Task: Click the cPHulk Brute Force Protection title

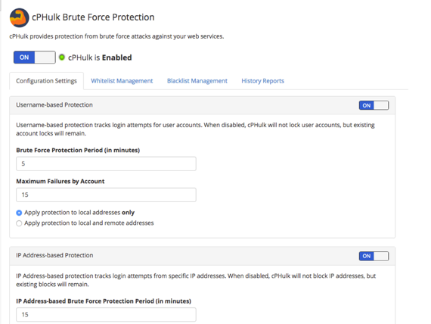Action: click(x=93, y=17)
